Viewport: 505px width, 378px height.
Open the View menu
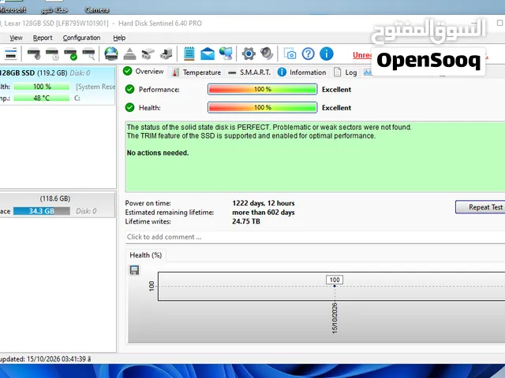pyautogui.click(x=16, y=38)
